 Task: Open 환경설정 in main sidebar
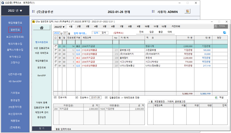click(15, 100)
